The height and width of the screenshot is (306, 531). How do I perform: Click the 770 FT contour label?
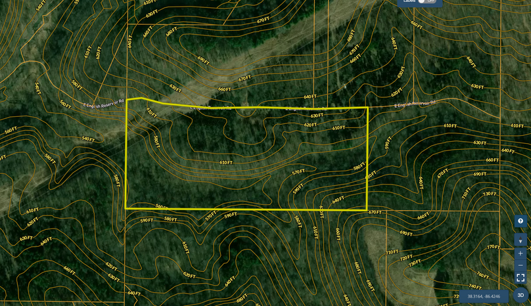point(494,247)
